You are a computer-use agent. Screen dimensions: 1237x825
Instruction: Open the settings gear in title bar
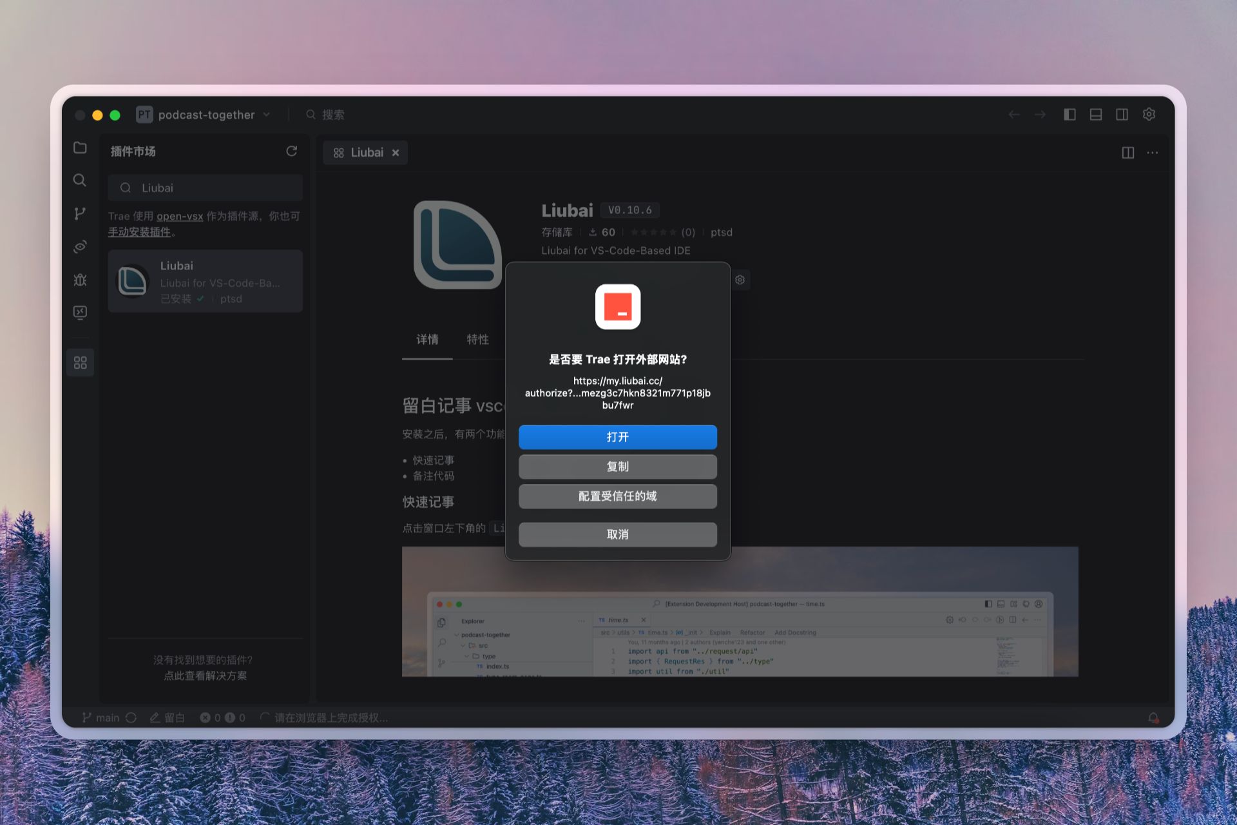coord(1149,114)
